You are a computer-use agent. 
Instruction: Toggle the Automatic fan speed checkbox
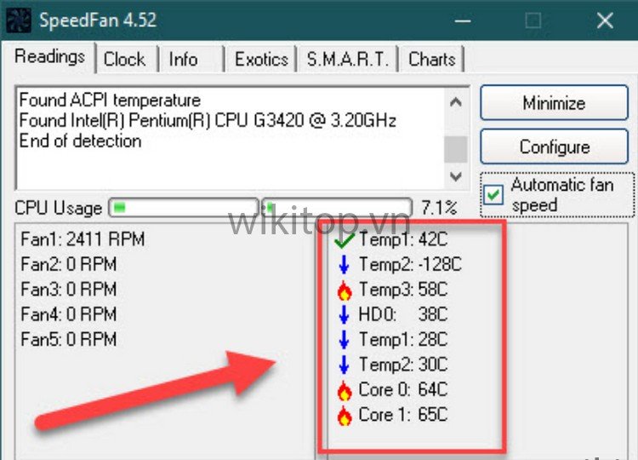point(494,195)
